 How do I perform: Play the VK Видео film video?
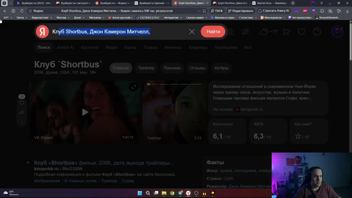(85, 112)
